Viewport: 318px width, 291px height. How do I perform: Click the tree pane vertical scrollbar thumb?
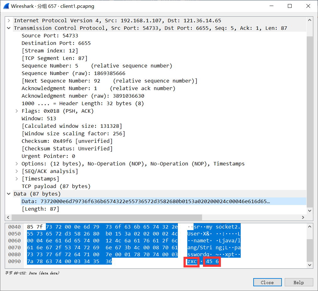coord(310,122)
